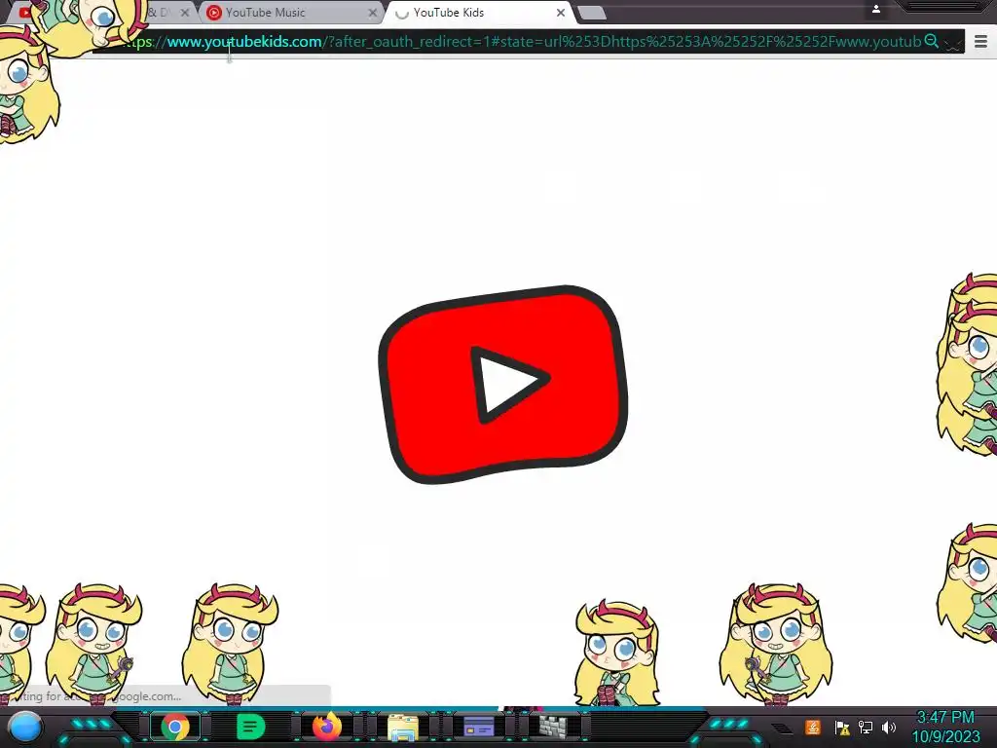Open Google Chrome from the taskbar

[x=175, y=727]
